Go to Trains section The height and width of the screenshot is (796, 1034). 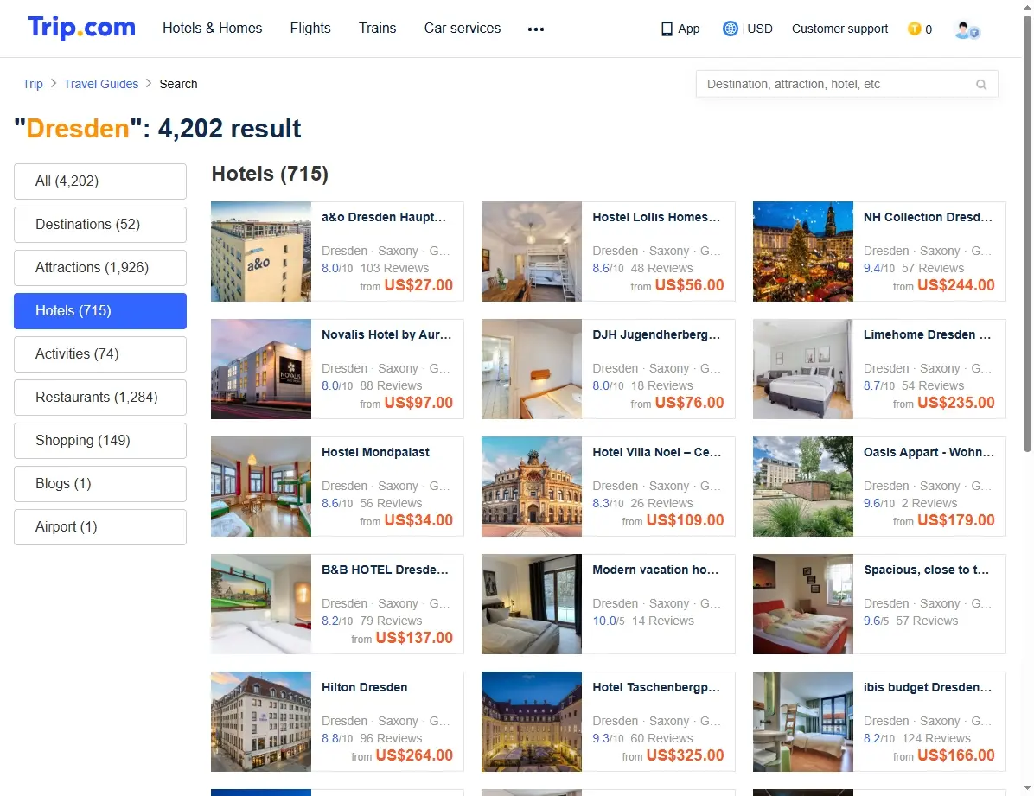(x=377, y=29)
